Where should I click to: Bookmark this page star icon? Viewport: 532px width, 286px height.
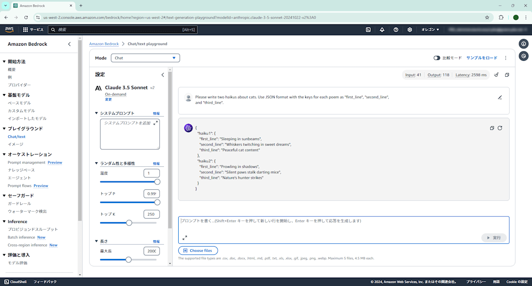pyautogui.click(x=487, y=17)
